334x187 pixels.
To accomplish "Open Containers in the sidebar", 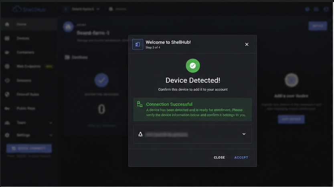I will [x=29, y=53].
